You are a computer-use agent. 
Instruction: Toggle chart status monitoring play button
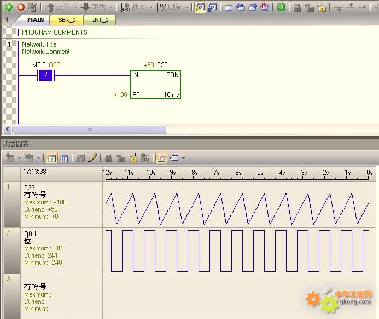click(x=52, y=158)
